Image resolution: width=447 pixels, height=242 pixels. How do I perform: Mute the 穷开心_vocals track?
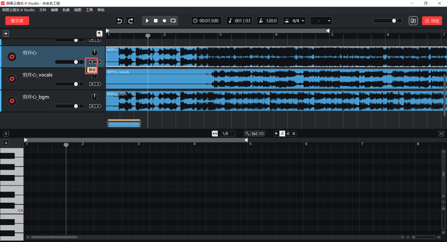pyautogui.click(x=92, y=84)
